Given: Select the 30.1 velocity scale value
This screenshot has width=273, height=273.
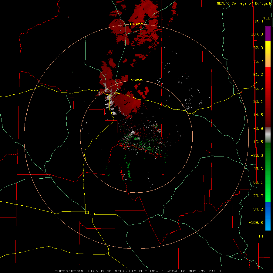Looking at the screenshot, I should tap(258, 102).
